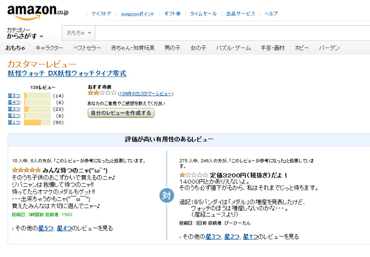The width and height of the screenshot is (370, 257).
Task: Open the おもちゃ search category dropdown
Action: pyautogui.click(x=79, y=33)
